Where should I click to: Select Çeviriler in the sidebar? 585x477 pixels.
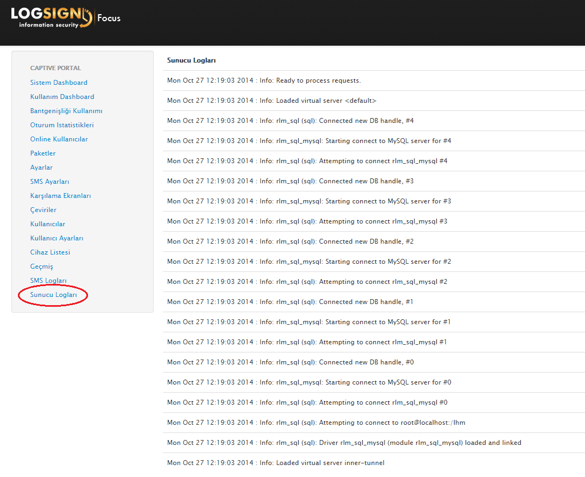(43, 210)
